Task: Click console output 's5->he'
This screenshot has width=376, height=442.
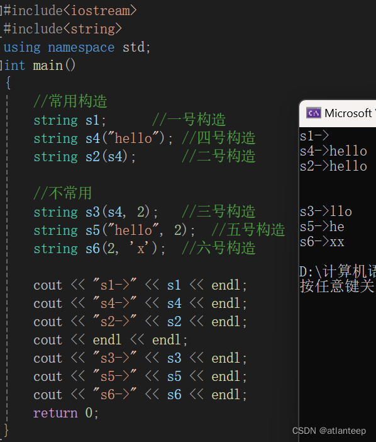Action: pos(322,227)
